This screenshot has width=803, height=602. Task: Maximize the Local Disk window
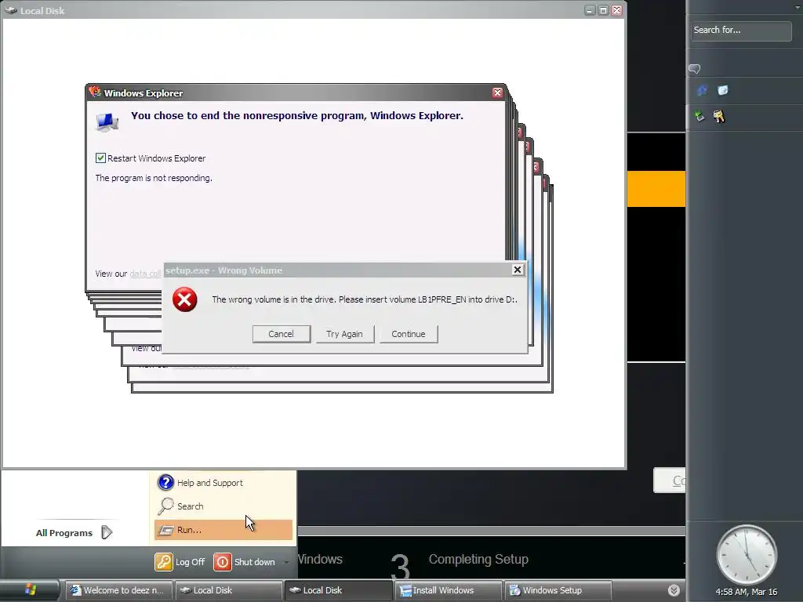603,10
